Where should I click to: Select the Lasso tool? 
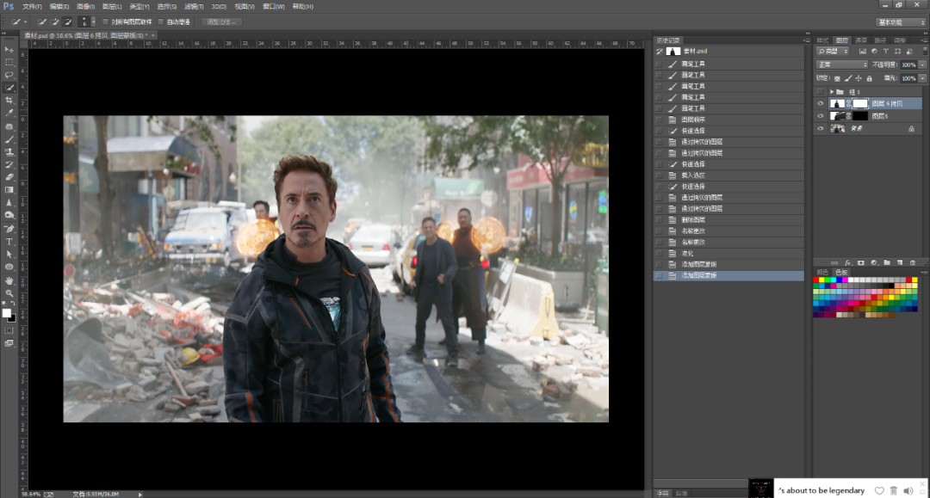click(9, 75)
